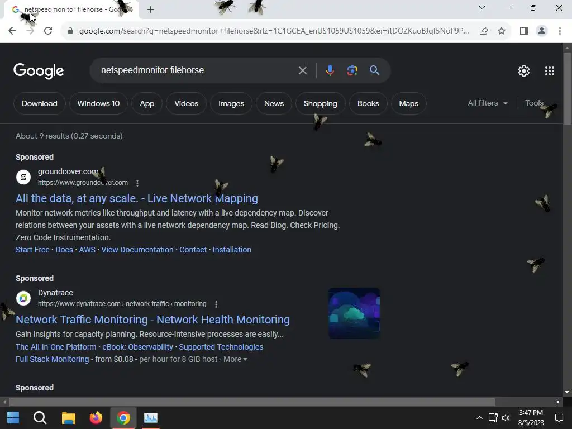Screen dimensions: 572x429
Task: Switch to Books results
Action: 368,103
